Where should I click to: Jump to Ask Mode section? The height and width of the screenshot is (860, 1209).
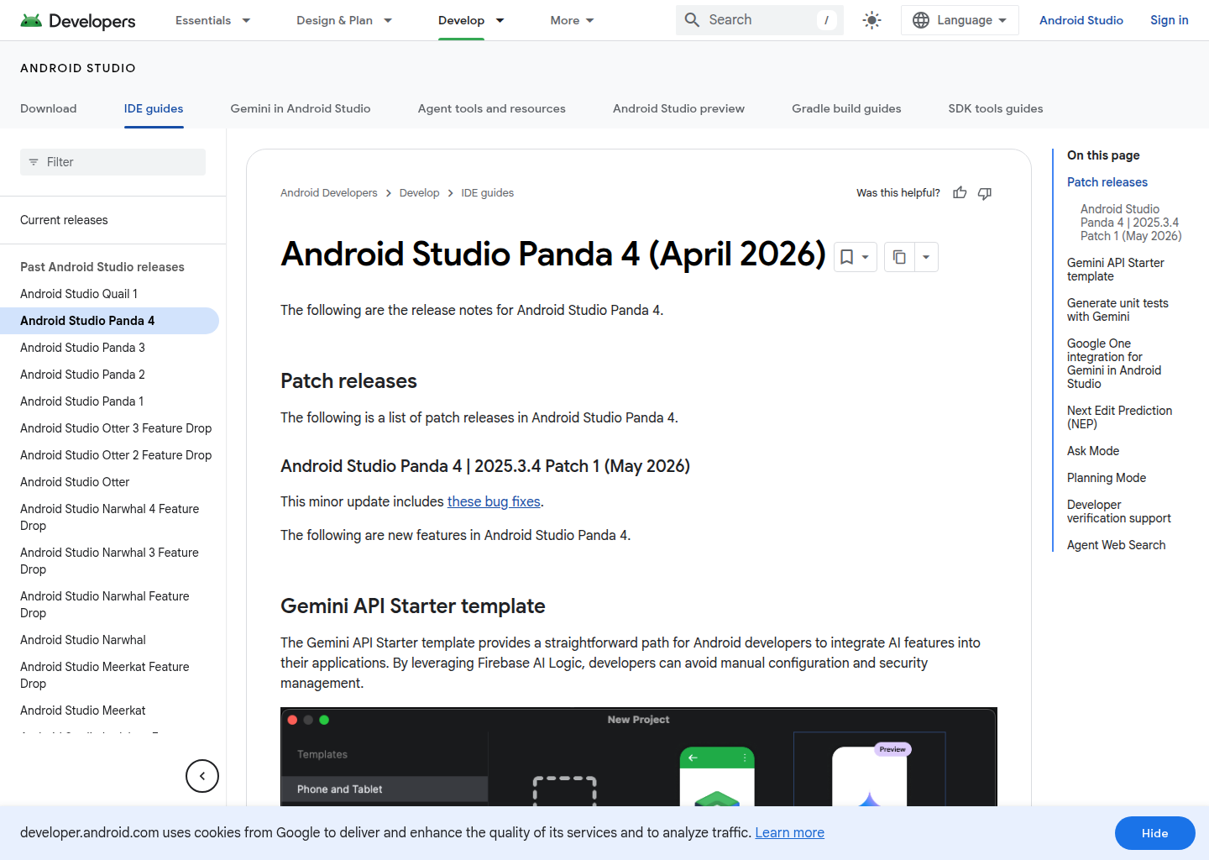pyautogui.click(x=1093, y=451)
